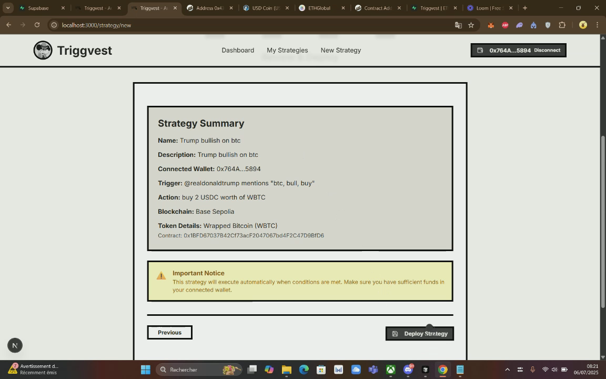Click the address bar URL

(97, 25)
